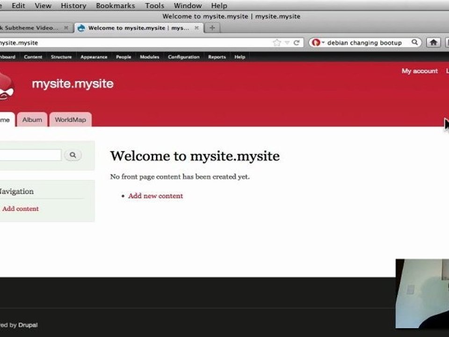Open the View menu

click(43, 6)
